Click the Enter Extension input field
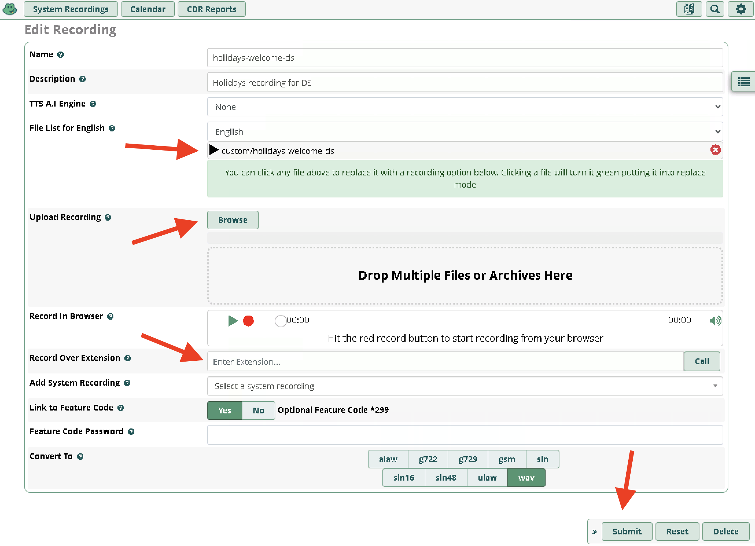 pyautogui.click(x=445, y=362)
